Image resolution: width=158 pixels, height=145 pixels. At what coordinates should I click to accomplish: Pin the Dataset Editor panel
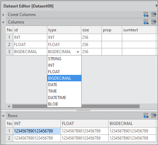tap(156, 6)
